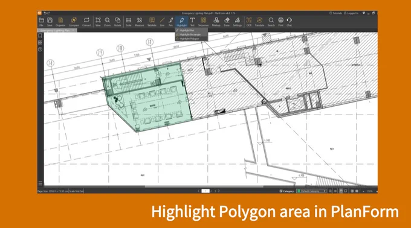Viewport: 411px width, 228px height.
Task: Click the Save tool icon
Action: (50, 22)
